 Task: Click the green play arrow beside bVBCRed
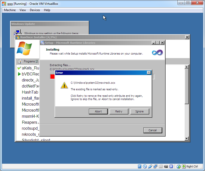[19, 74]
